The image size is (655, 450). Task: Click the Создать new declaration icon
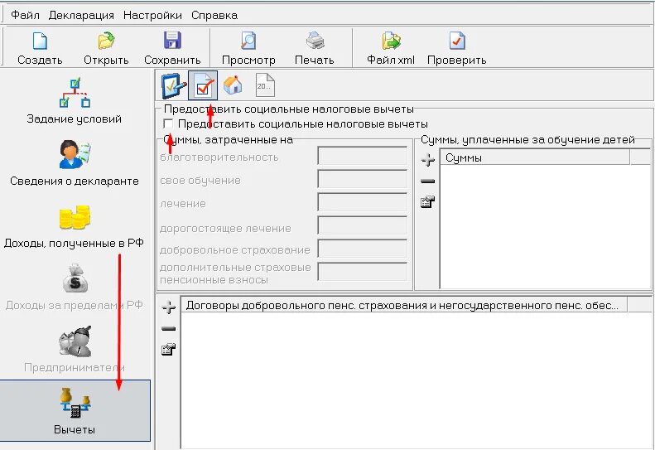[40, 41]
